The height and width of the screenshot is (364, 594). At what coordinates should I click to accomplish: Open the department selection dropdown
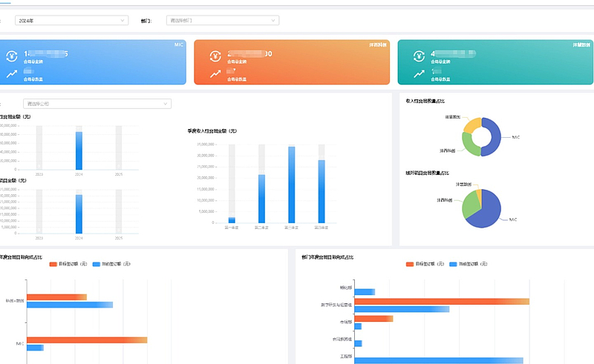coord(222,21)
